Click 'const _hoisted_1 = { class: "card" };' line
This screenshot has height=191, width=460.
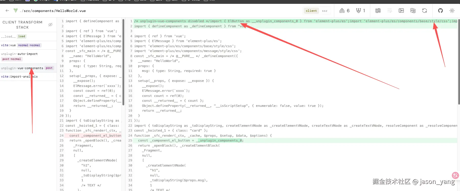click(171, 131)
